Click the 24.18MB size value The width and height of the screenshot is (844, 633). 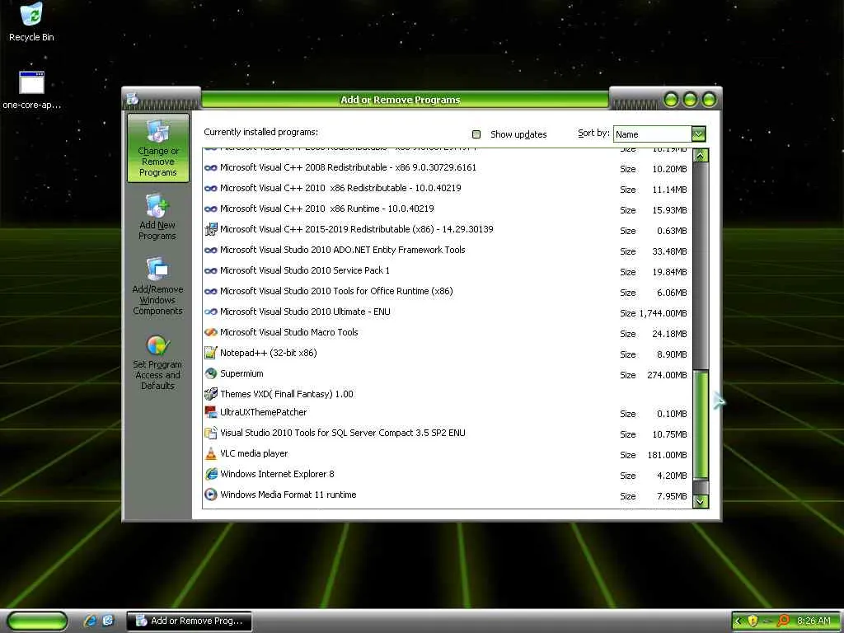coord(669,335)
